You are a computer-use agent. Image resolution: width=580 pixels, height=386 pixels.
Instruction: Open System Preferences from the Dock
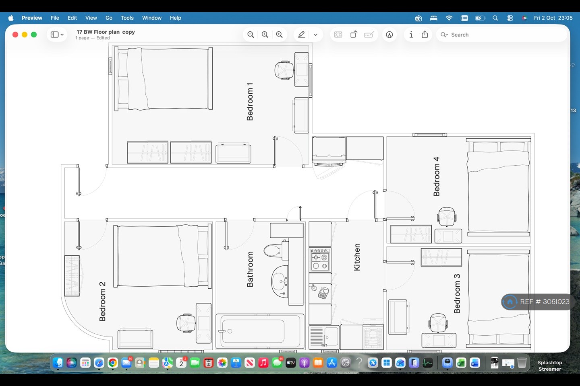(346, 363)
